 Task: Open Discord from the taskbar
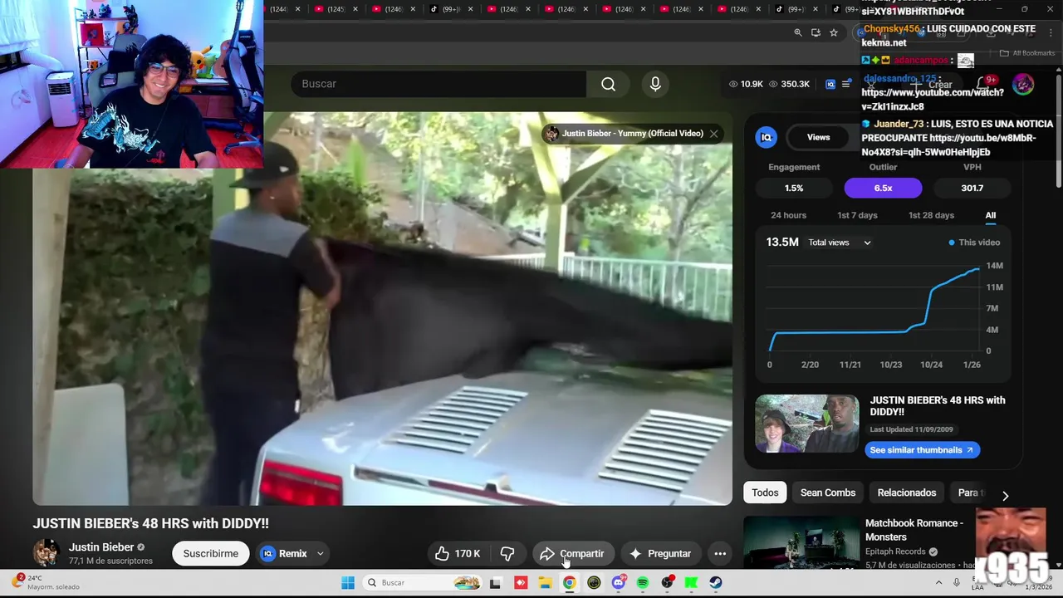pyautogui.click(x=618, y=583)
